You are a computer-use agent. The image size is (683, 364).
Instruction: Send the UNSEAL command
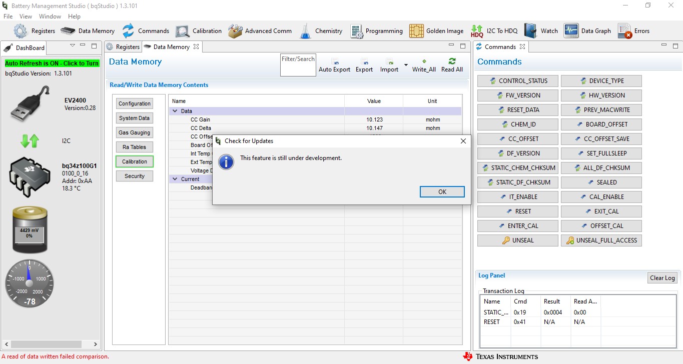(518, 240)
